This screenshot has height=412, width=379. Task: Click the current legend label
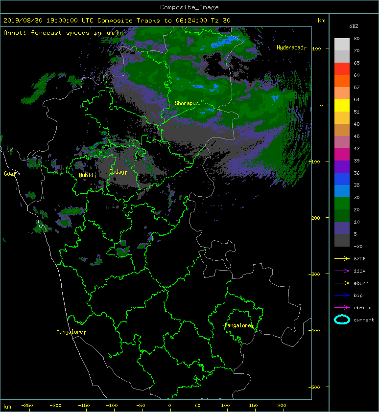tap(364, 320)
